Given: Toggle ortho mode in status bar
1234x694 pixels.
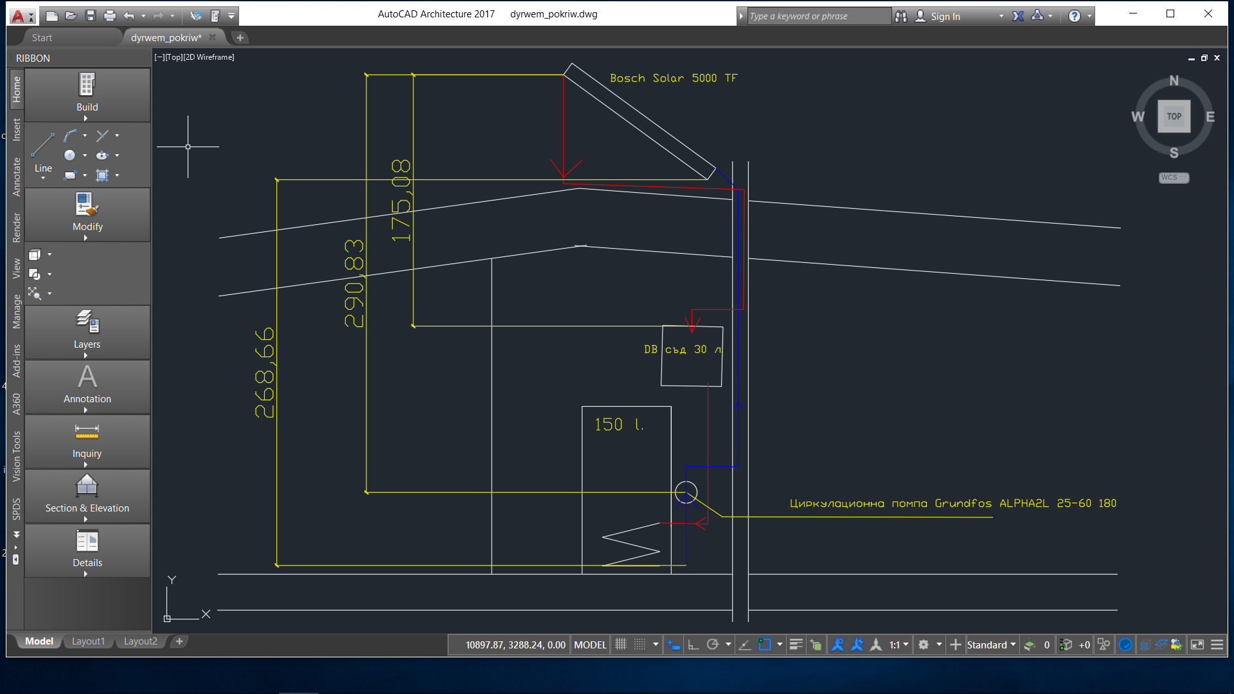Looking at the screenshot, I should (693, 645).
